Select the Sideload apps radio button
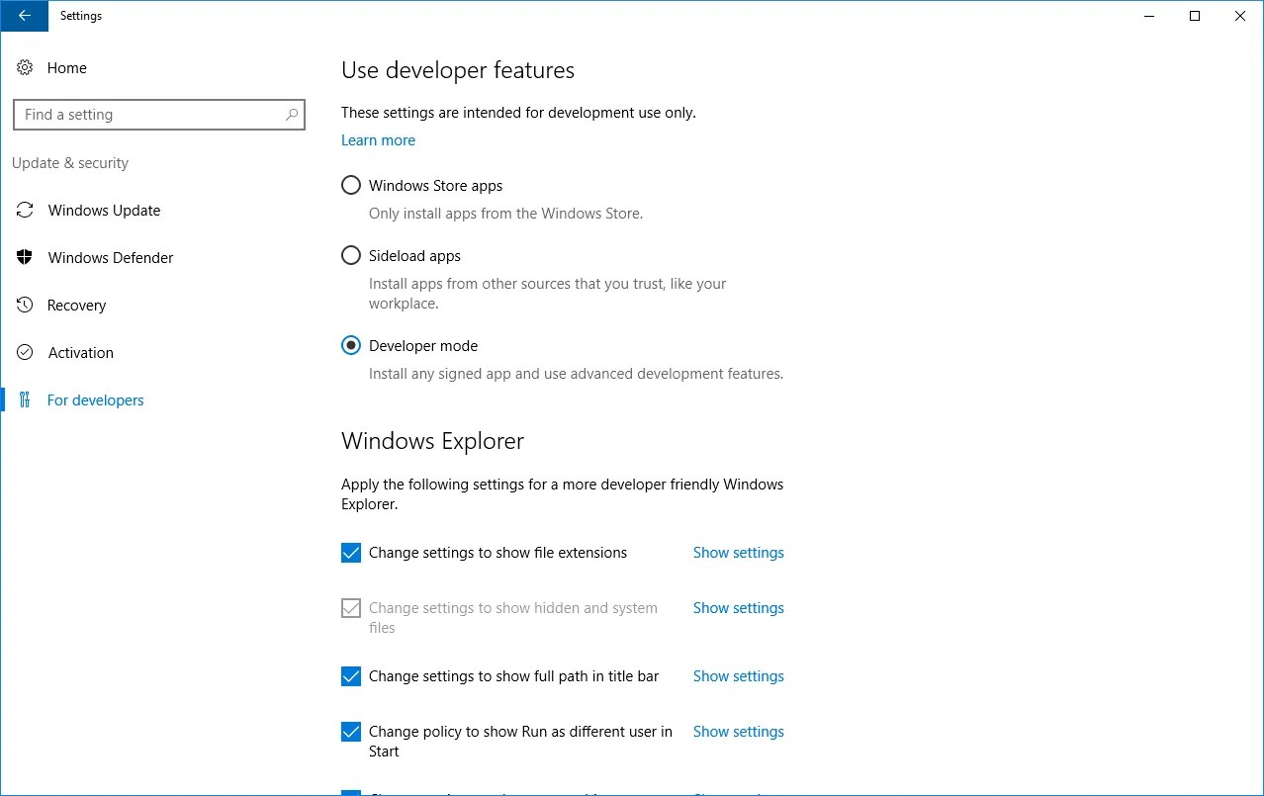Image resolution: width=1264 pixels, height=796 pixels. coord(351,256)
